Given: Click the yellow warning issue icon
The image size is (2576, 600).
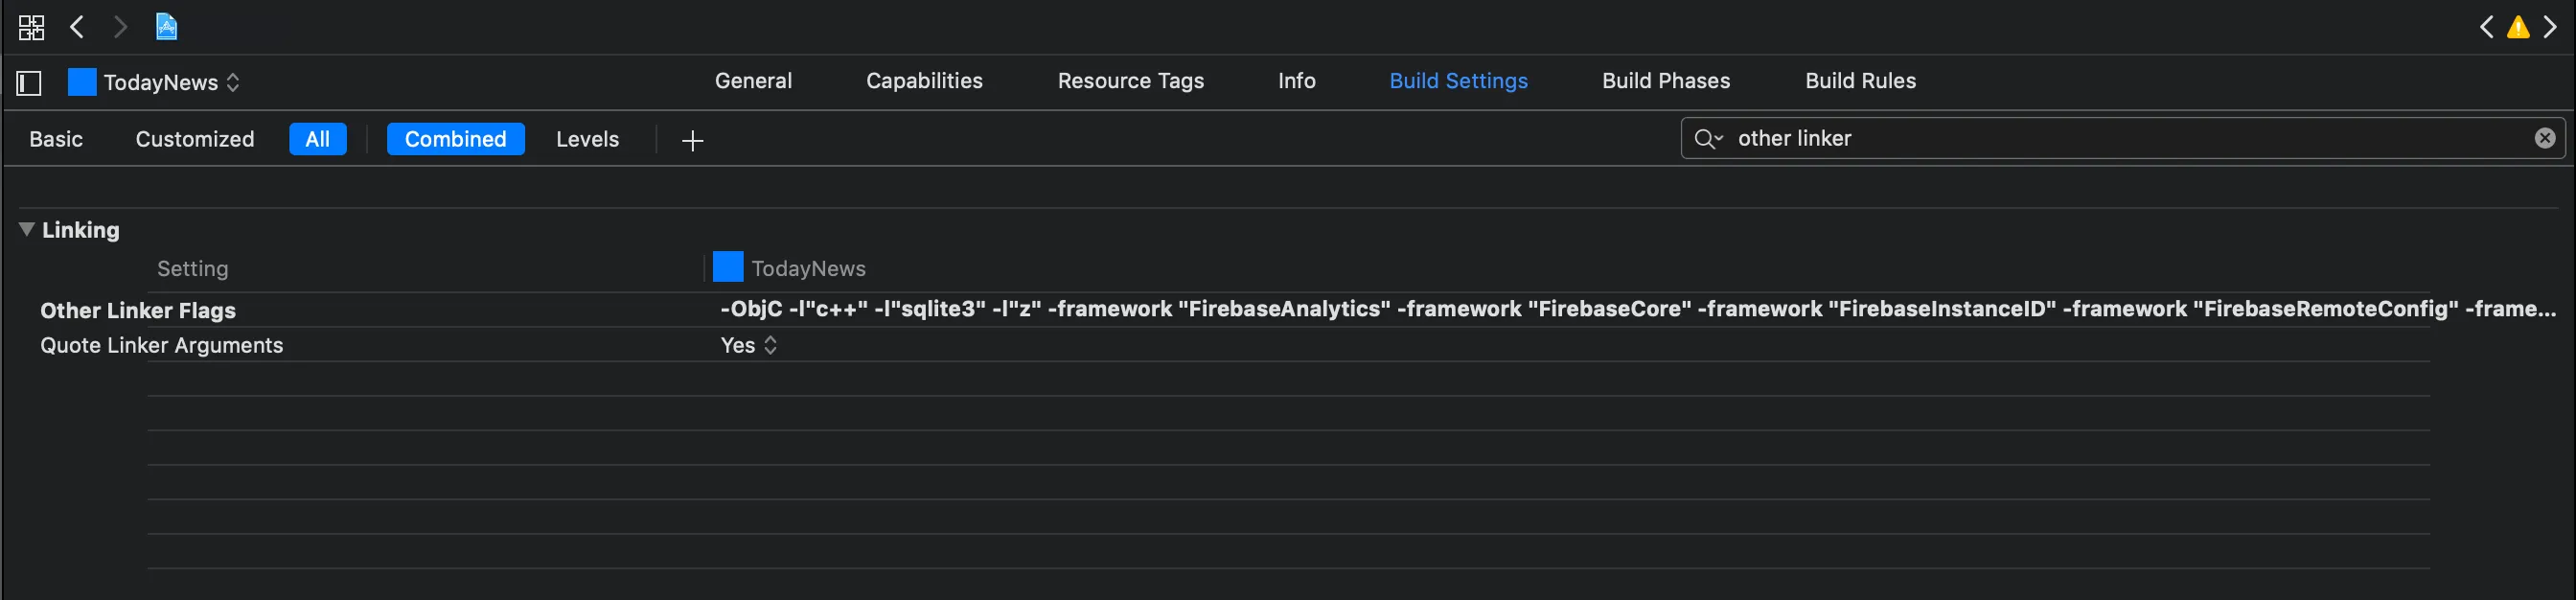Looking at the screenshot, I should click(2518, 28).
